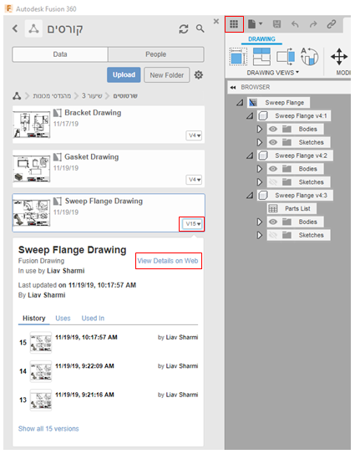Collapse the Sweep Flange v4:1 node

tap(250, 116)
